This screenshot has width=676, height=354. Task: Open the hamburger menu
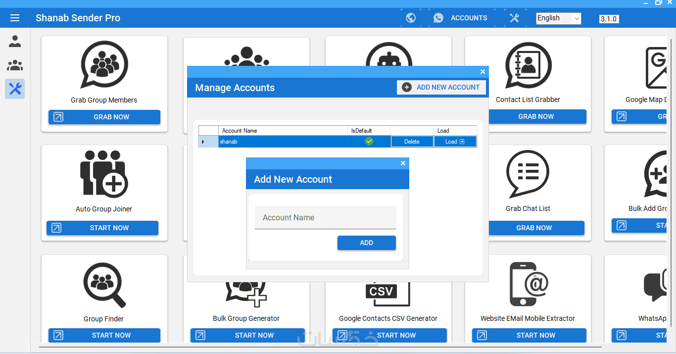pos(15,18)
